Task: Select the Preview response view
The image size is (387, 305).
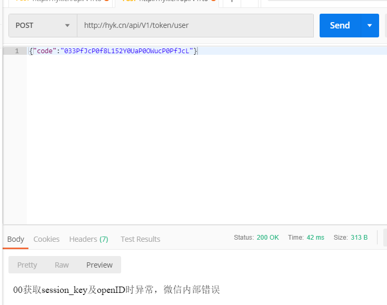Action: click(100, 265)
